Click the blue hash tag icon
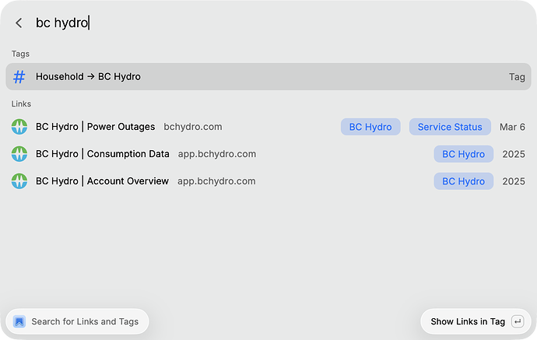Image resolution: width=537 pixels, height=340 pixels. point(19,77)
